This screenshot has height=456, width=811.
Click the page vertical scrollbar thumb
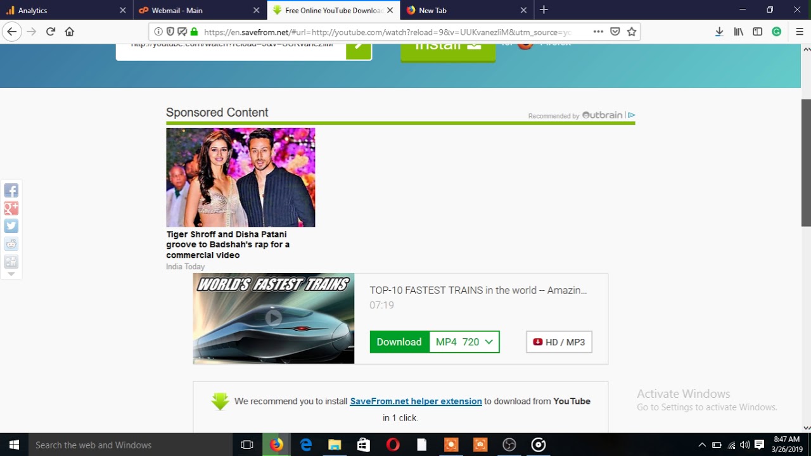click(806, 162)
